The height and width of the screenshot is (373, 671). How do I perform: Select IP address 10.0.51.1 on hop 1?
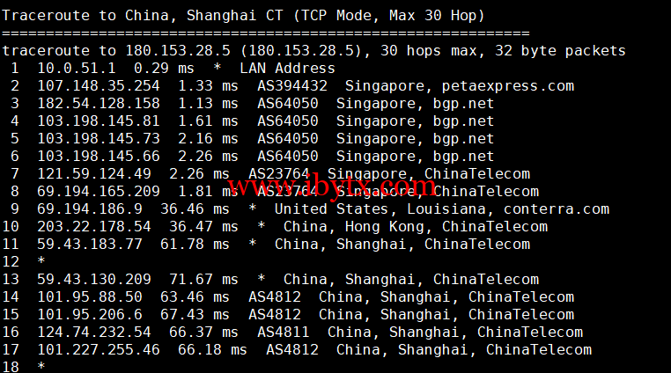77,68
